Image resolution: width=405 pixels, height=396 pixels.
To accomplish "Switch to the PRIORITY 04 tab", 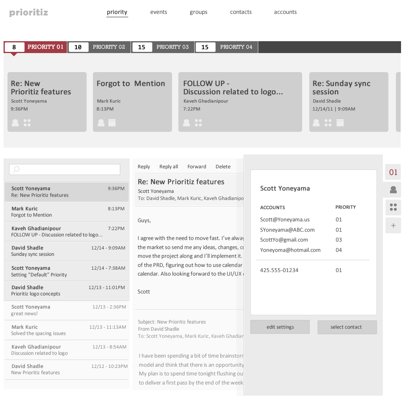I will click(x=226, y=47).
